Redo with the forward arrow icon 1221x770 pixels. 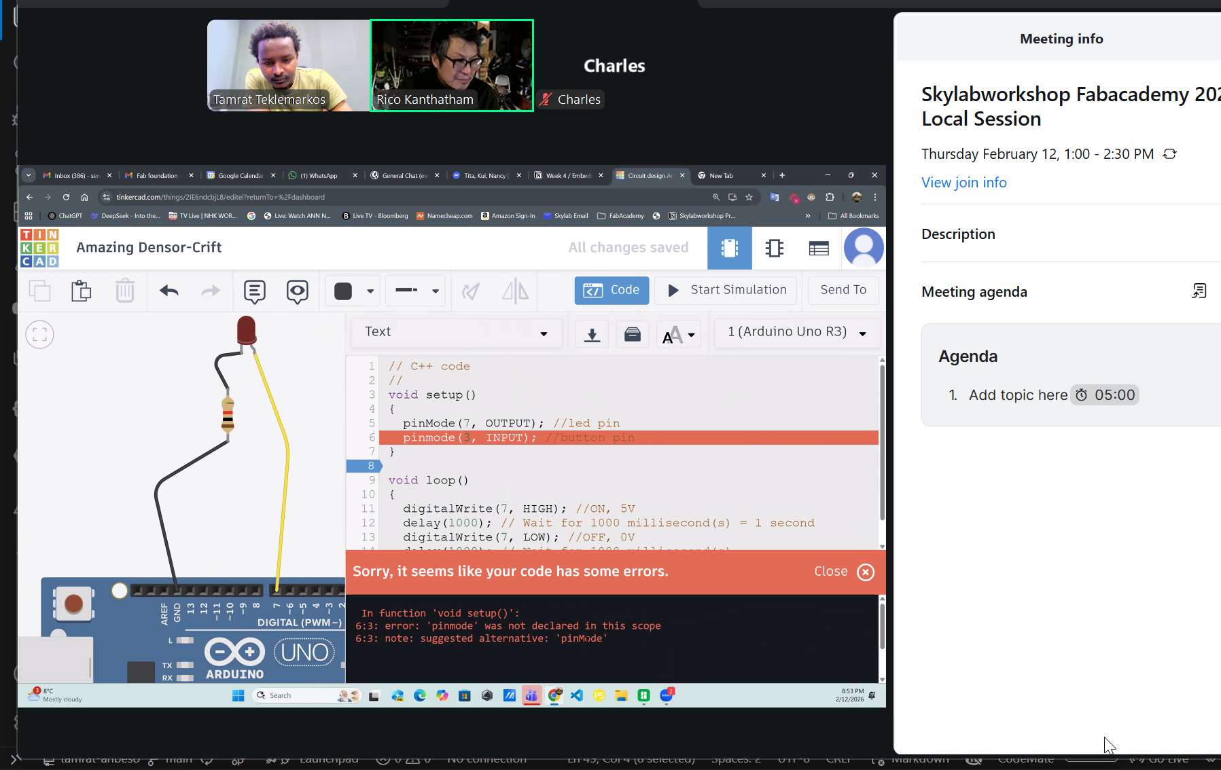211,291
